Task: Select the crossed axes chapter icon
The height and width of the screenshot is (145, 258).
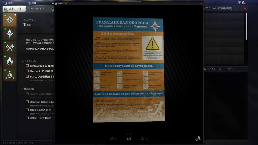Action: pos(10,47)
